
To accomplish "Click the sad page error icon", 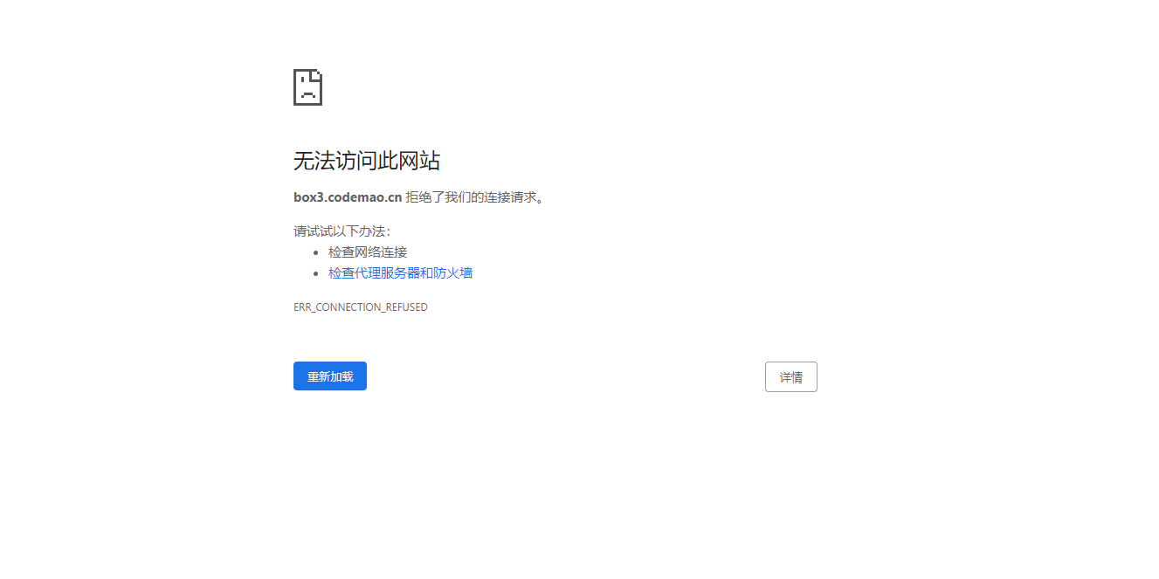I will point(307,87).
